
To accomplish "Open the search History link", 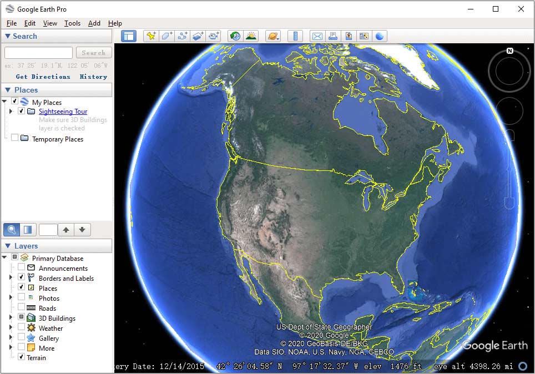I will pos(93,77).
